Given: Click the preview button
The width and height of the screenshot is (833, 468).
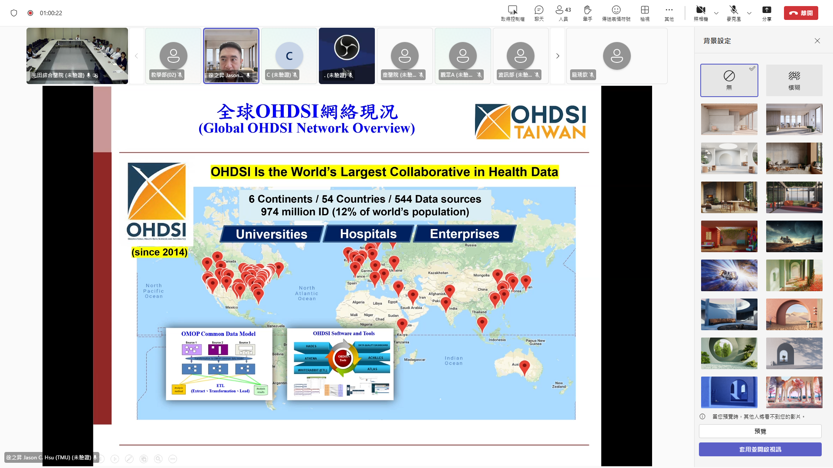Looking at the screenshot, I should pos(760,431).
